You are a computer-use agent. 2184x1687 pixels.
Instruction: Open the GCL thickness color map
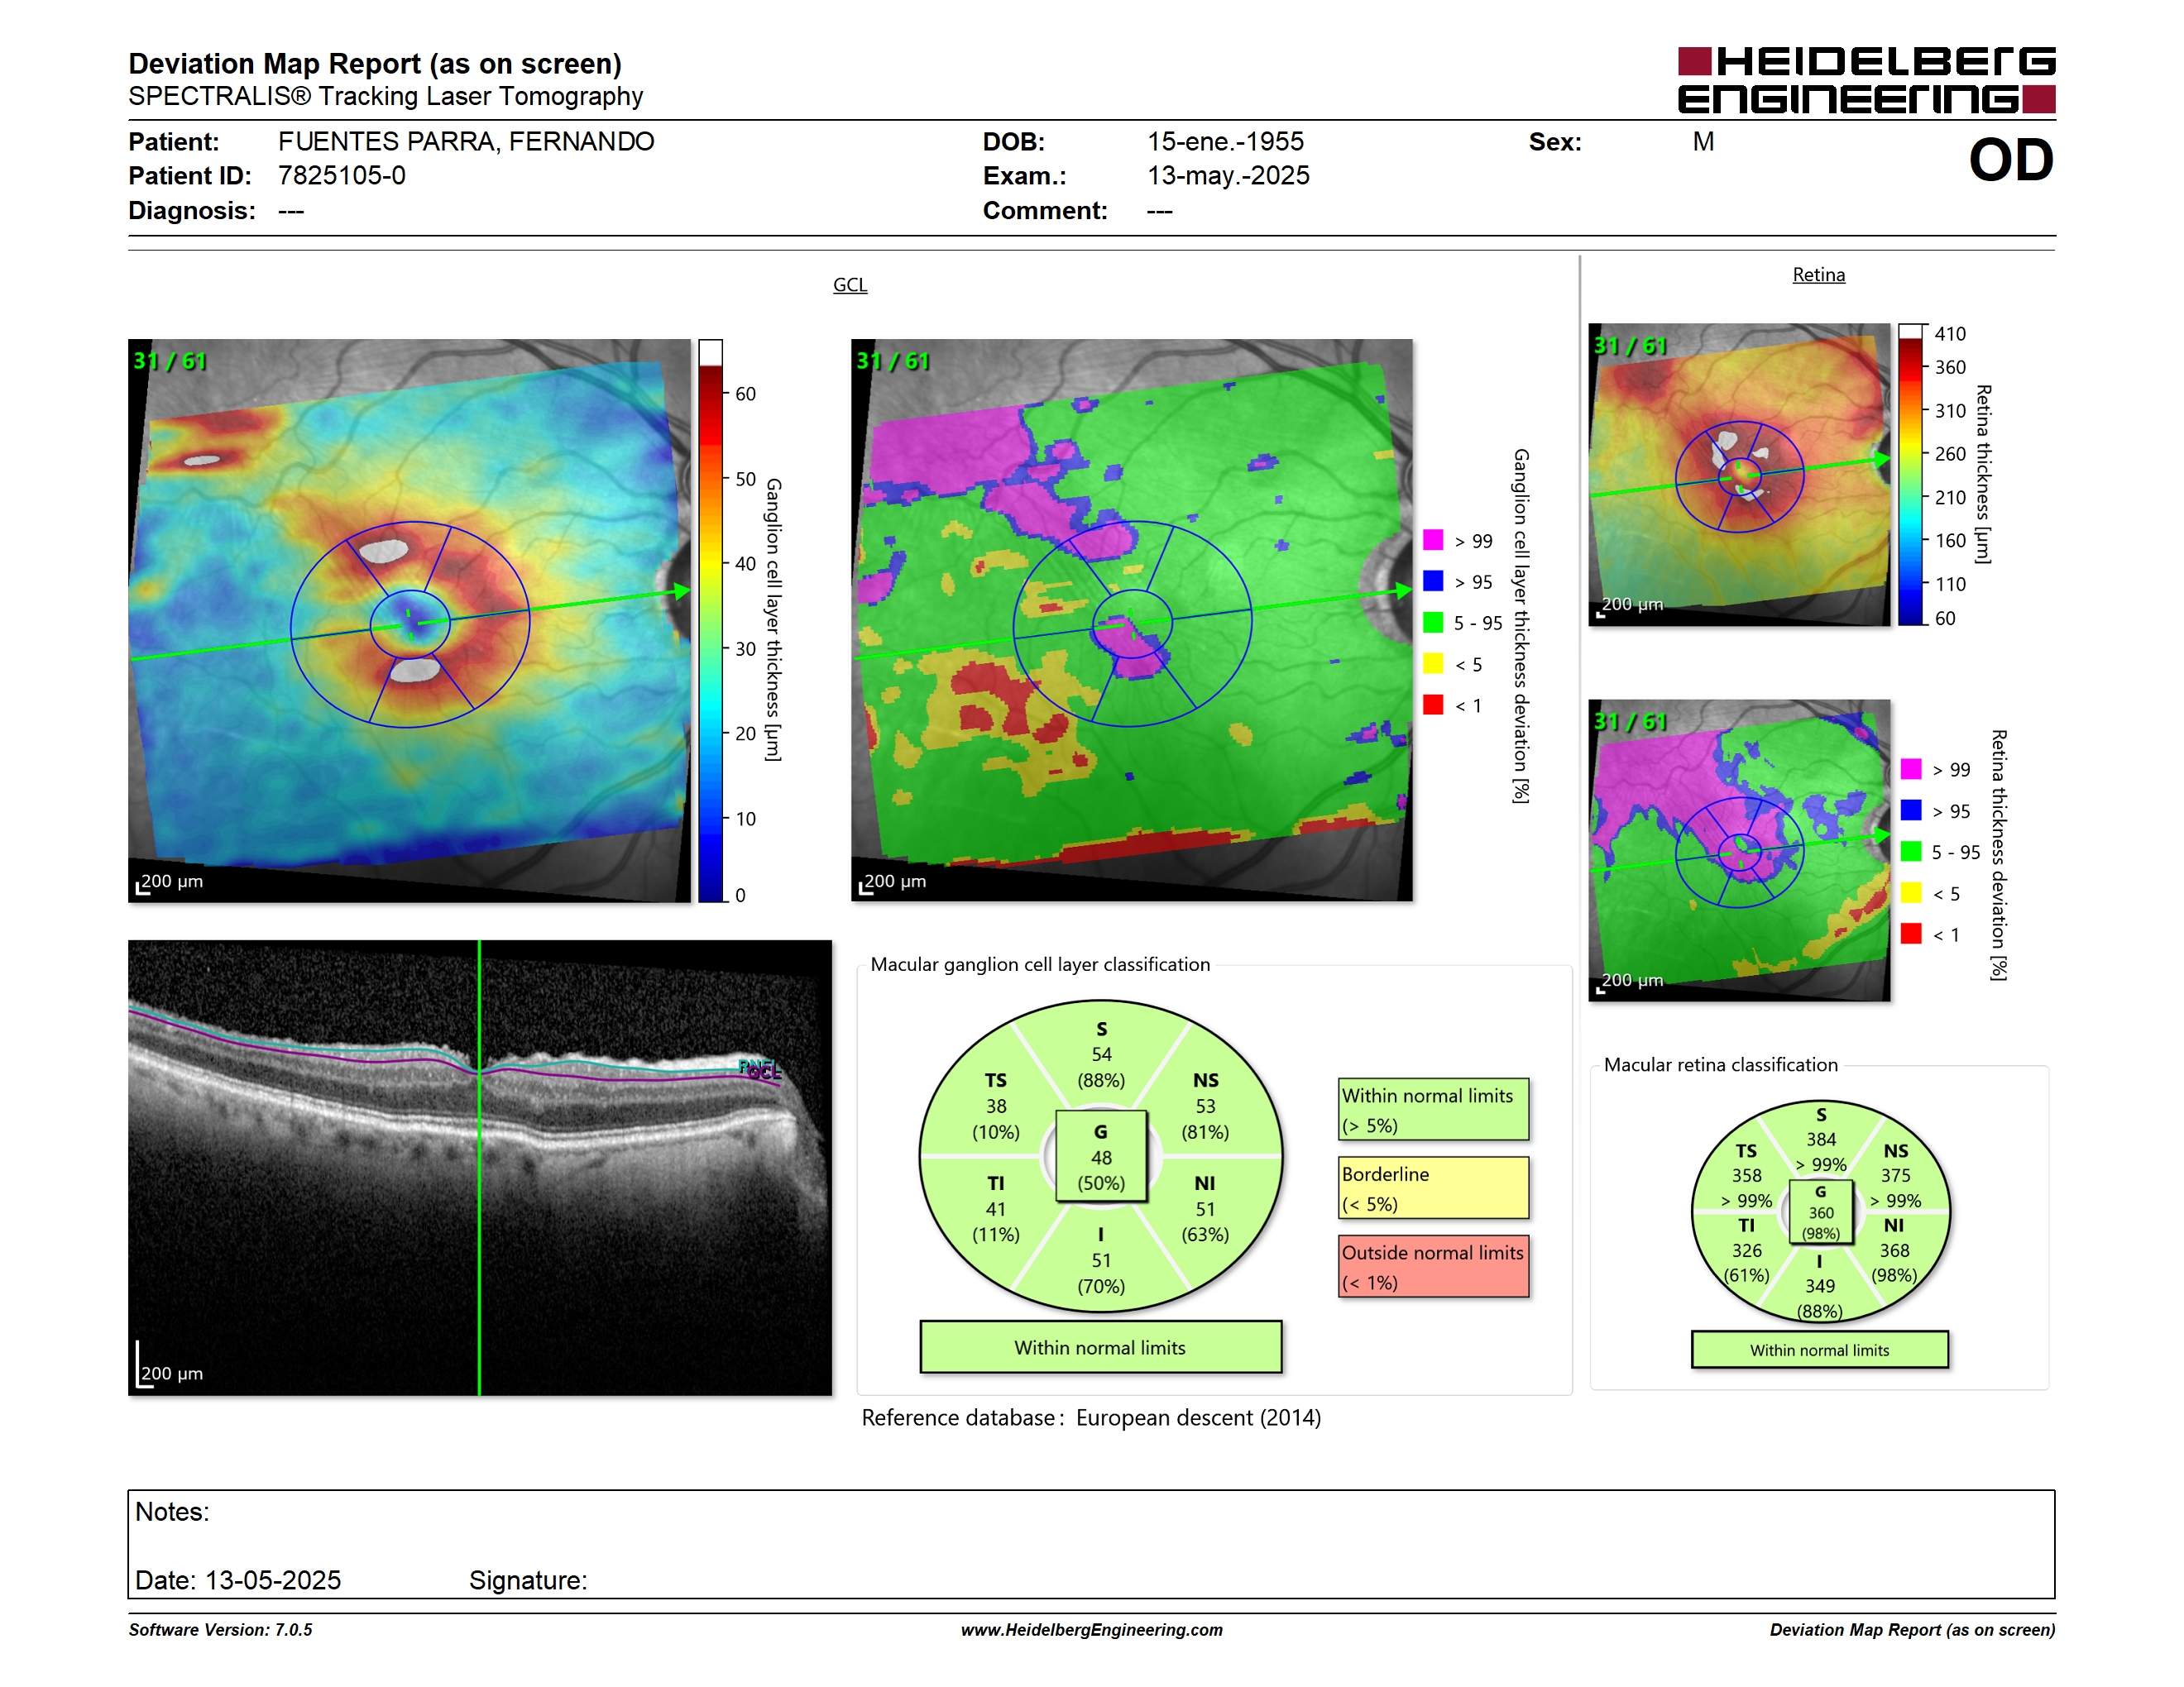point(409,620)
